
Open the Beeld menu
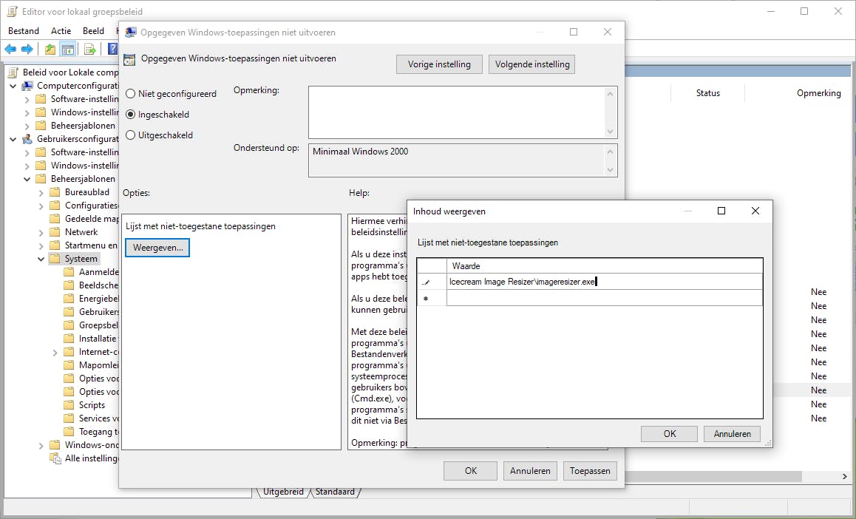click(93, 31)
